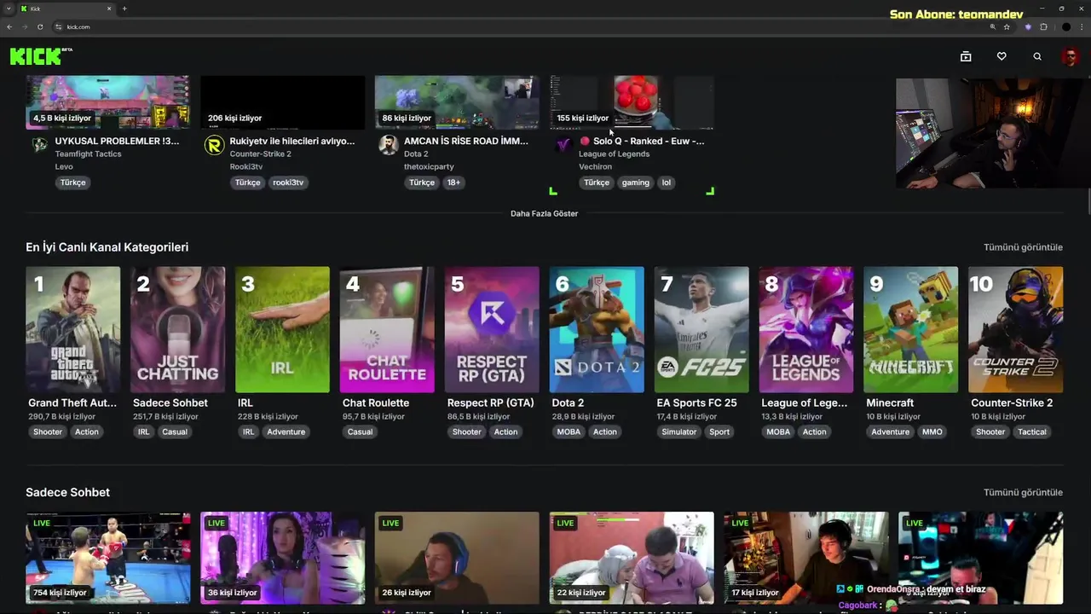Open live stream with 22 kişi izliyor
Viewport: 1091px width, 614px height.
[632, 558]
